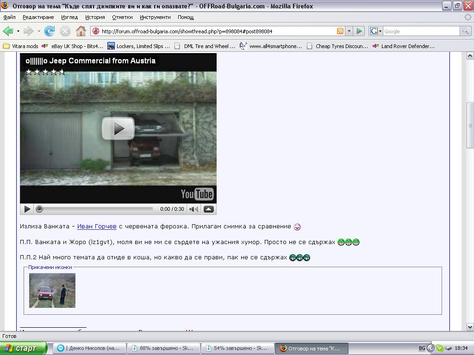The image size is (474, 355).
Task: Open the Инструменти menu
Action: click(155, 17)
